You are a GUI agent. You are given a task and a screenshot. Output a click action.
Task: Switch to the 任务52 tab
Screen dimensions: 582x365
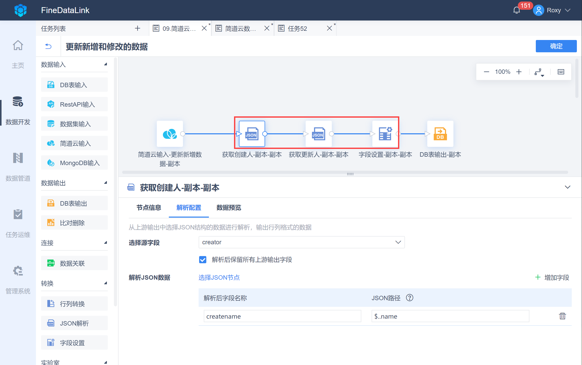coord(297,28)
